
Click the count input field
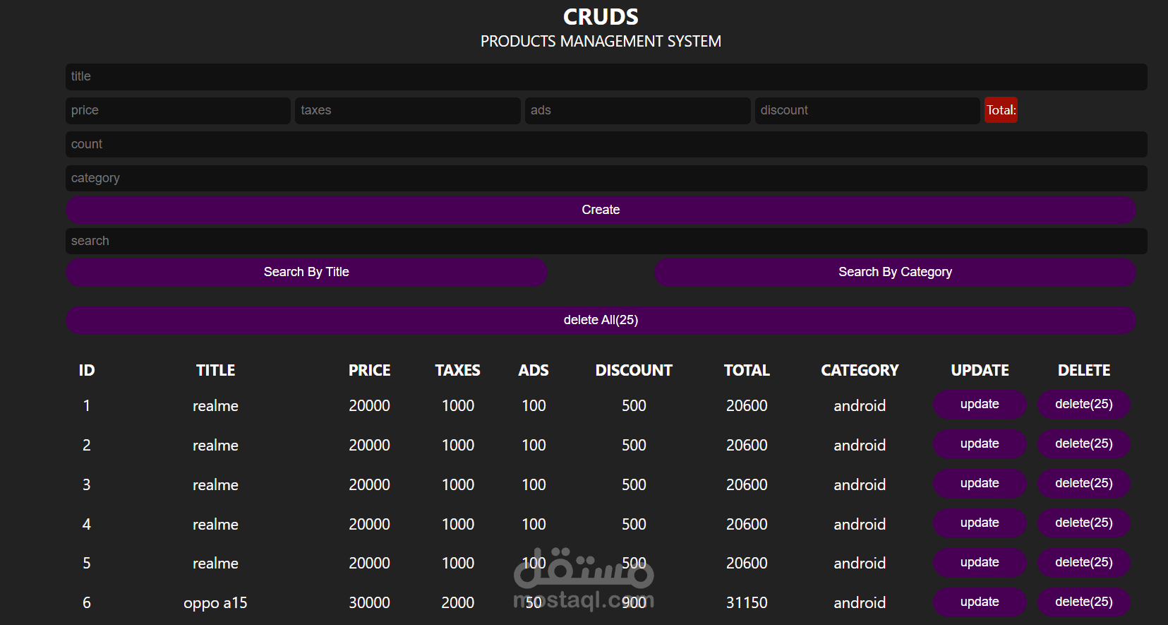[606, 144]
